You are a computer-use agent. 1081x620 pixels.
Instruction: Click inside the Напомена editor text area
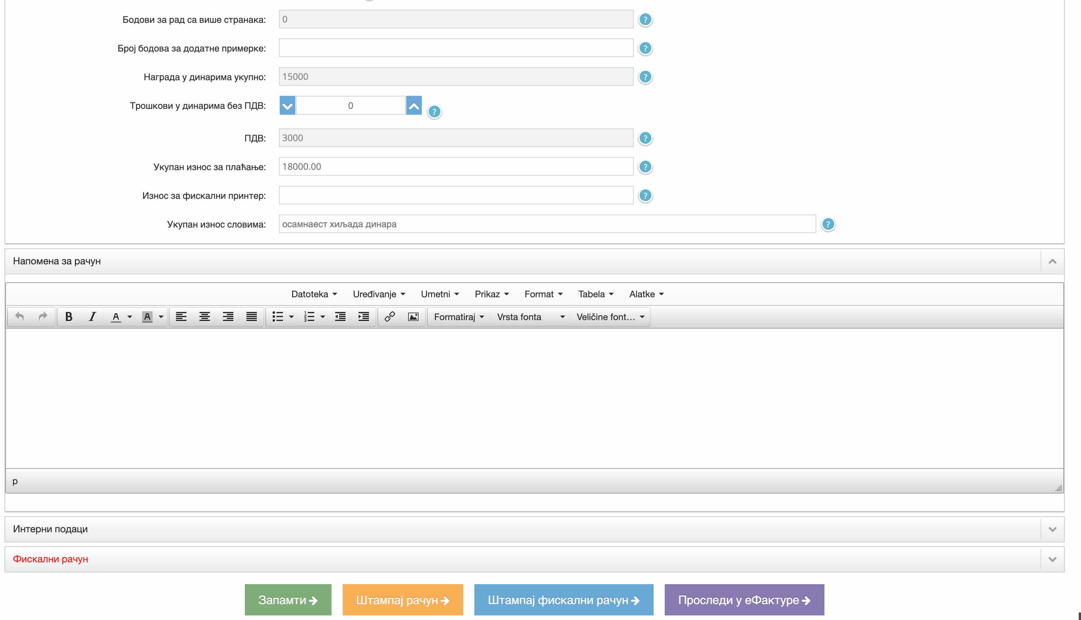tap(534, 398)
